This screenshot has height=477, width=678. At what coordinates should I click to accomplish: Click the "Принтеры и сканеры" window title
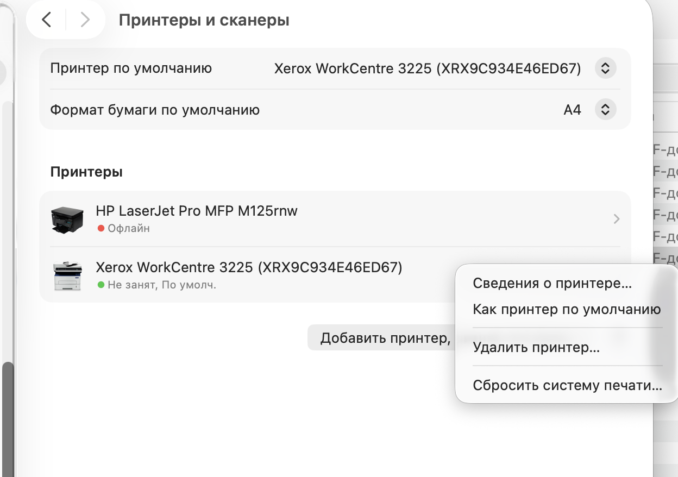point(204,21)
